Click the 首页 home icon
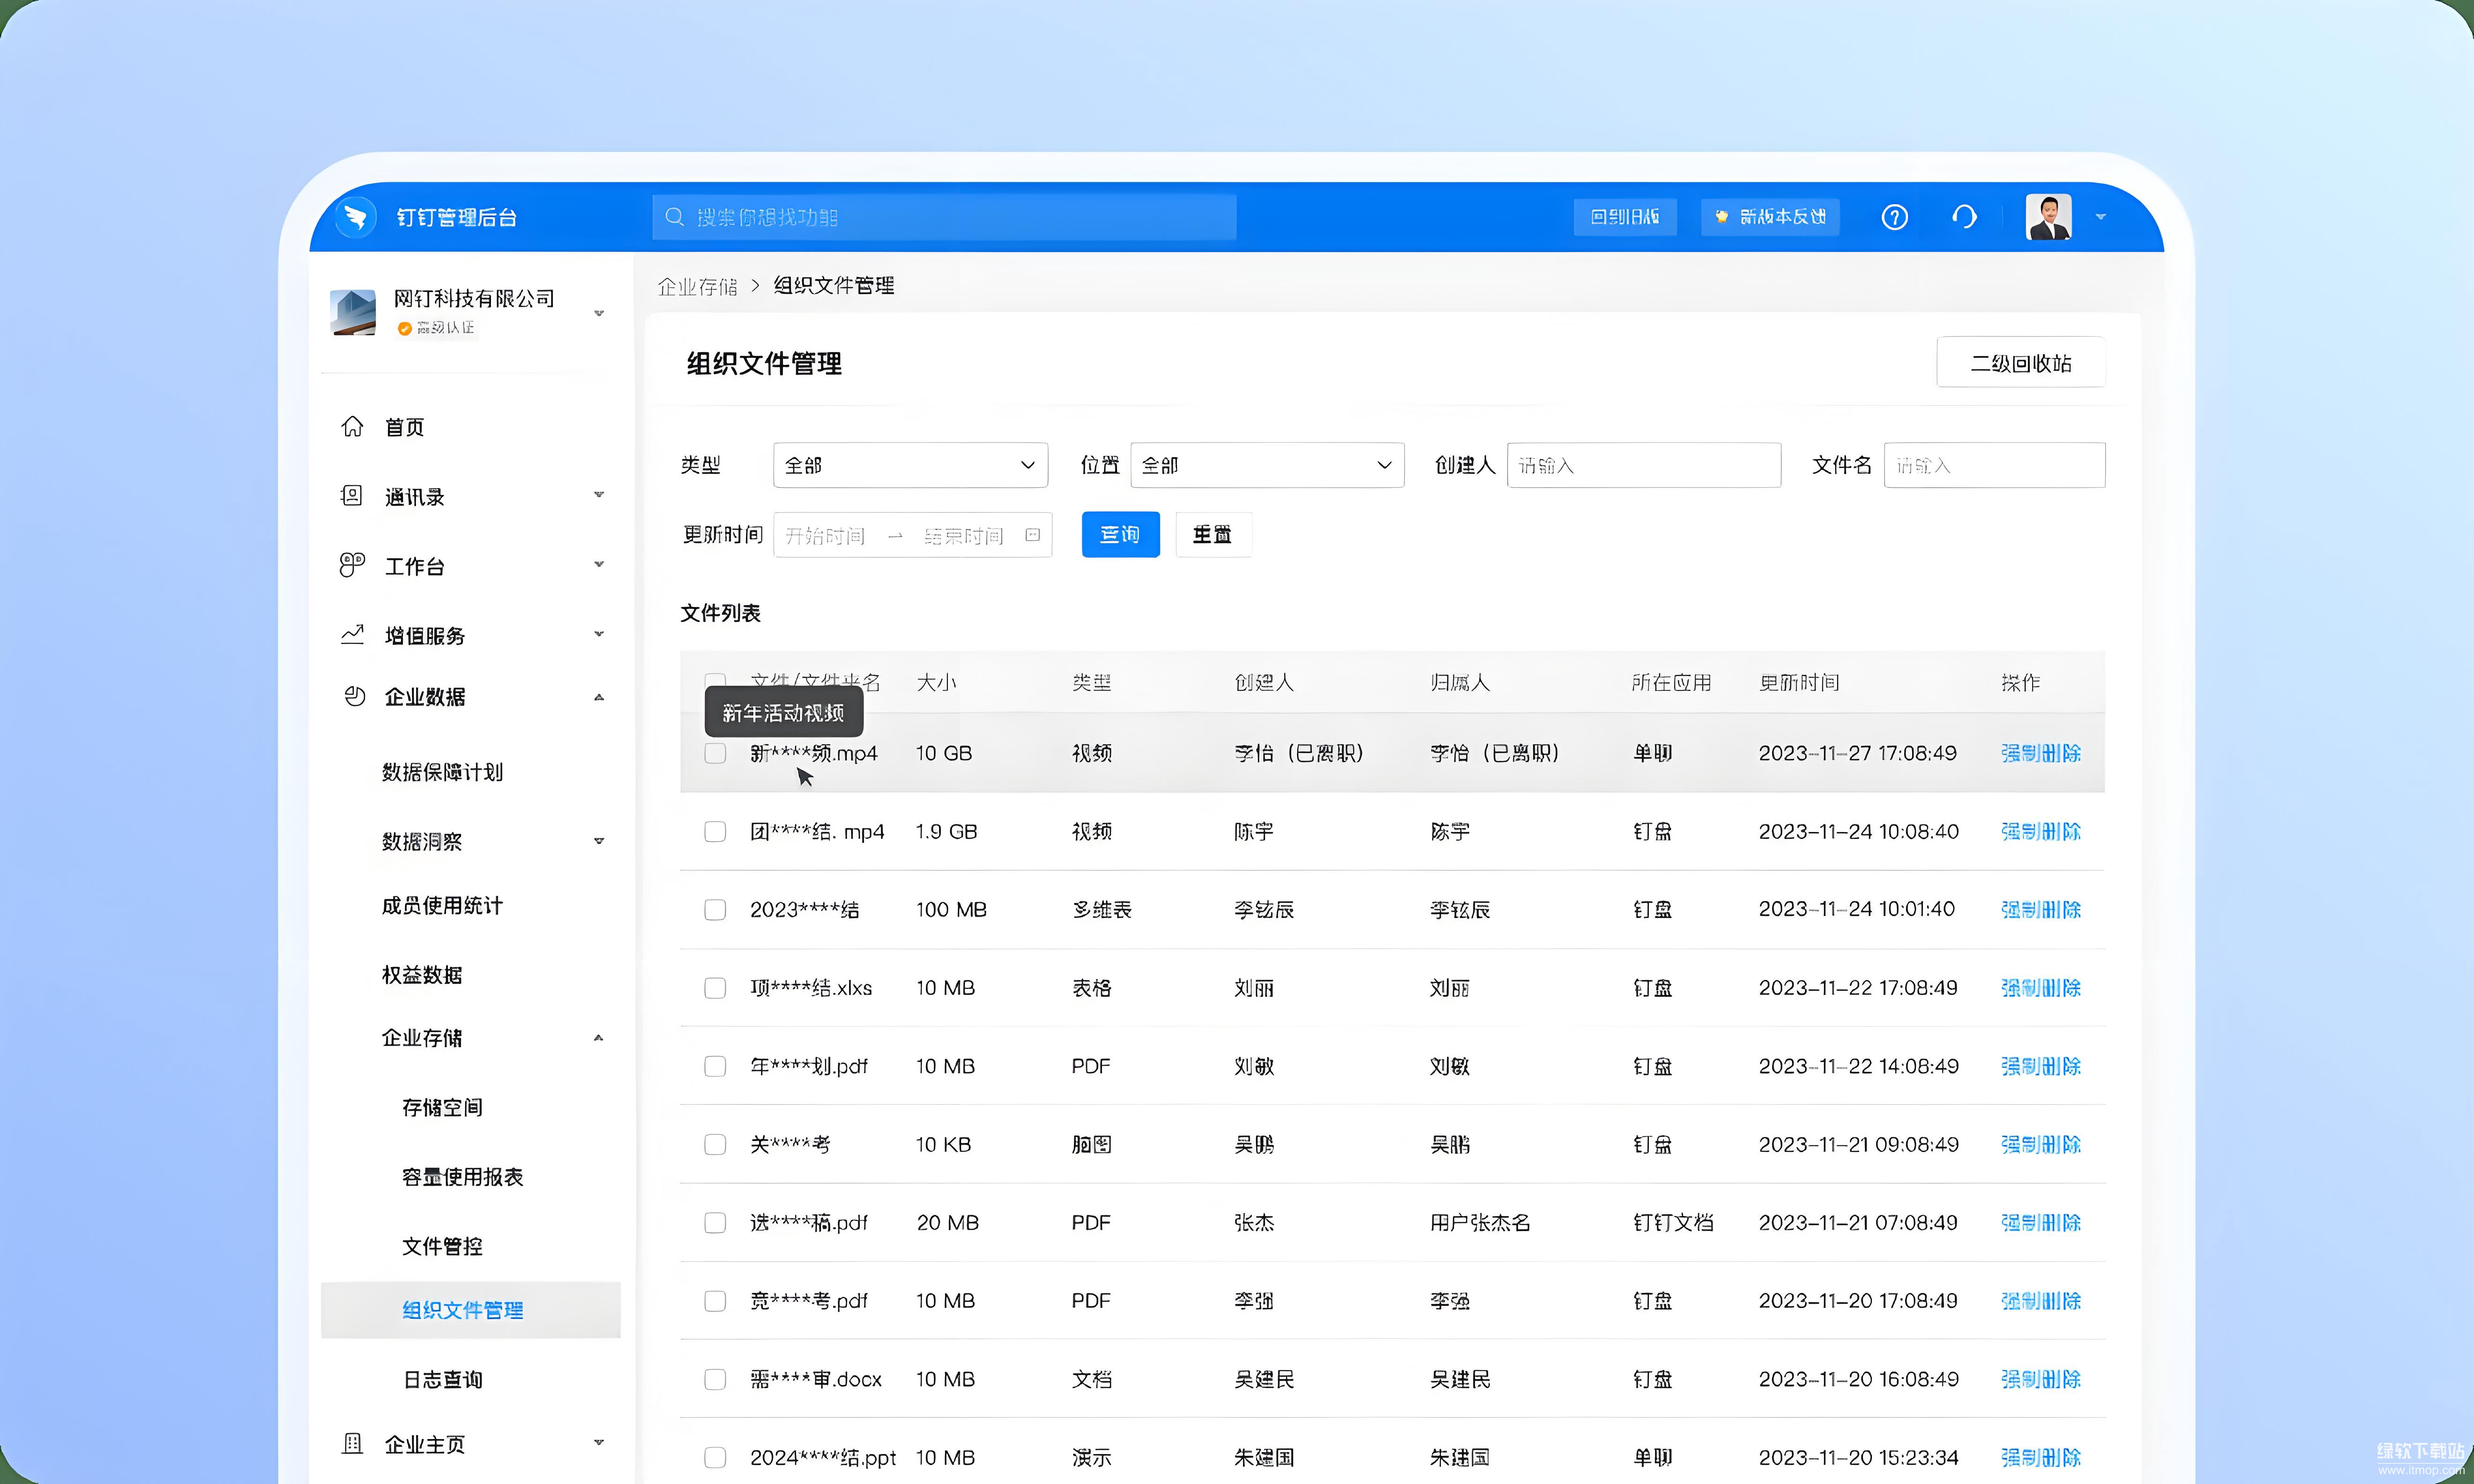Viewport: 2474px width, 1484px height. [352, 427]
